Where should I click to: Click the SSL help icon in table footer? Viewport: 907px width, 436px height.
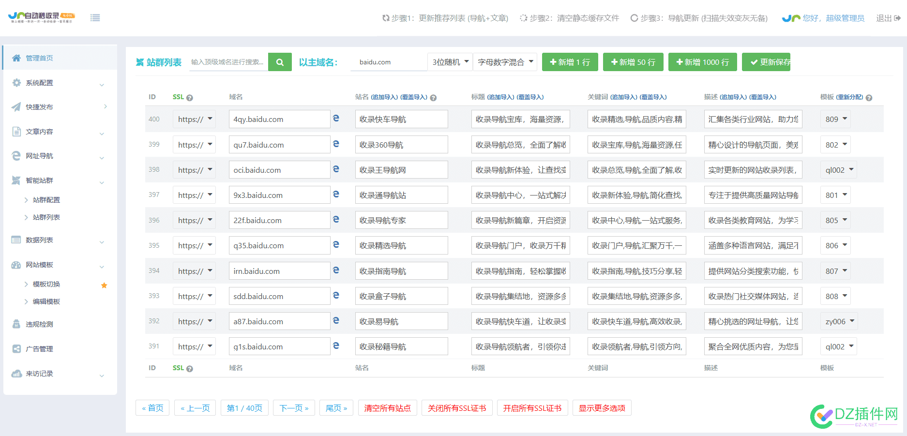(x=190, y=369)
